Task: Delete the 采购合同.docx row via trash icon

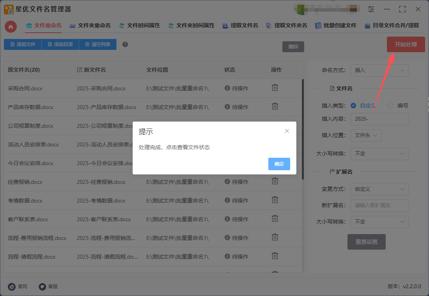Action: pos(275,88)
